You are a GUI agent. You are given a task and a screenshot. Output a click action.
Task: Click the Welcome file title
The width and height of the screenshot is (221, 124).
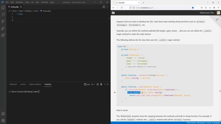[206, 13]
